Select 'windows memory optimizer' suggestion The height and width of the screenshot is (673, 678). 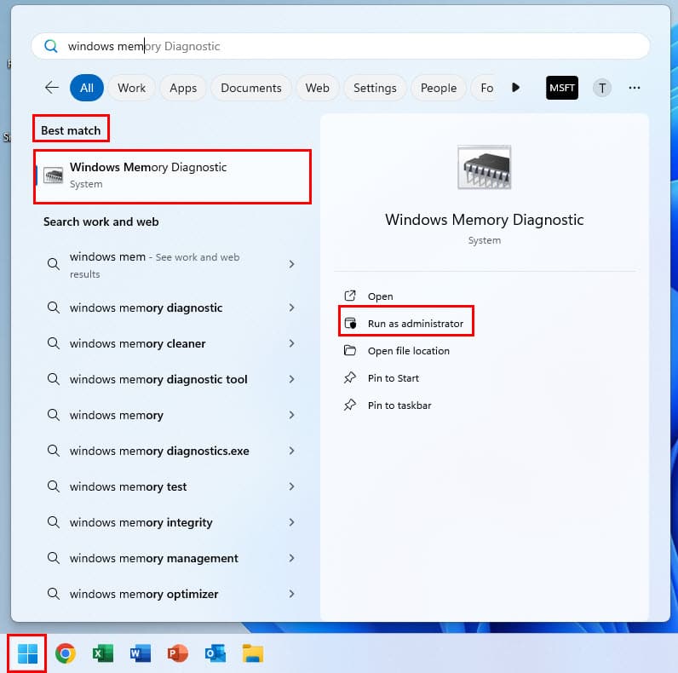pos(144,594)
